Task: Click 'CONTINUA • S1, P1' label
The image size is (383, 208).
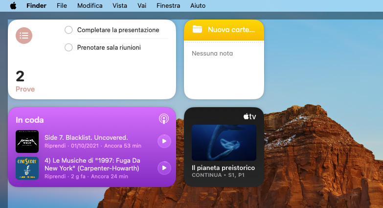Action: pos(218,175)
